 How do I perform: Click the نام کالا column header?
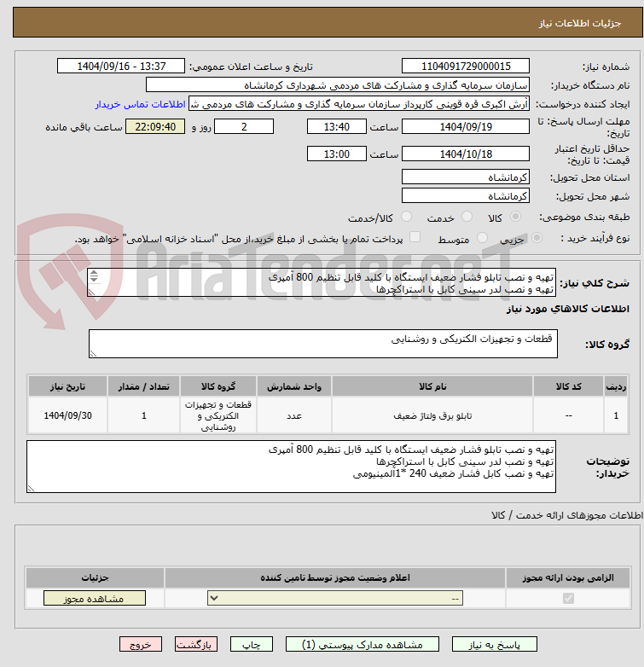tap(432, 386)
